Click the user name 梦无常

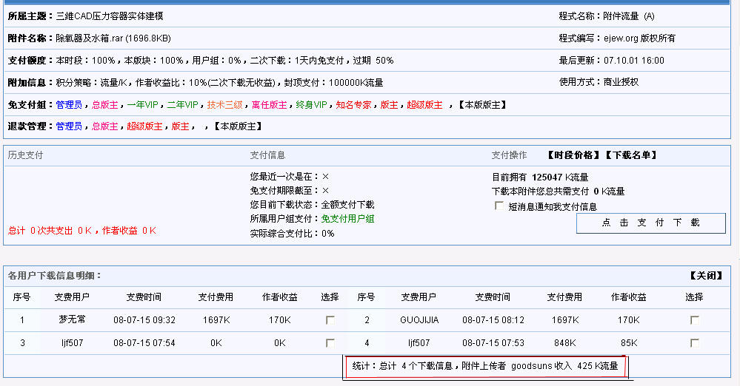pyautogui.click(x=72, y=319)
